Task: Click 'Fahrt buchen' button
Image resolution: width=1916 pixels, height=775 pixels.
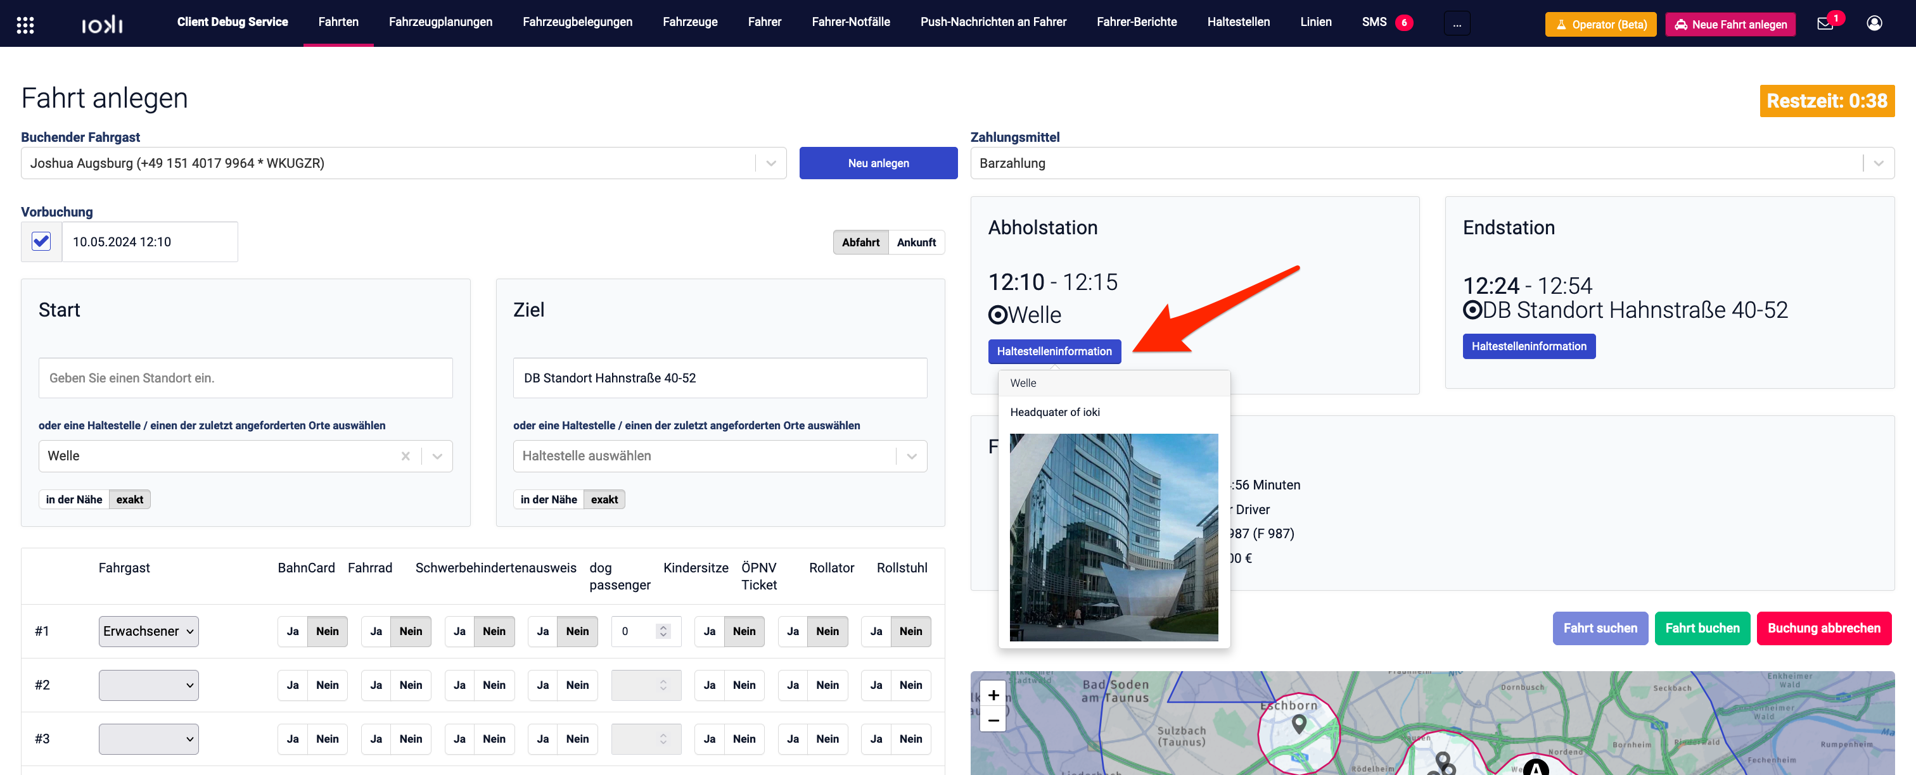Action: tap(1702, 629)
